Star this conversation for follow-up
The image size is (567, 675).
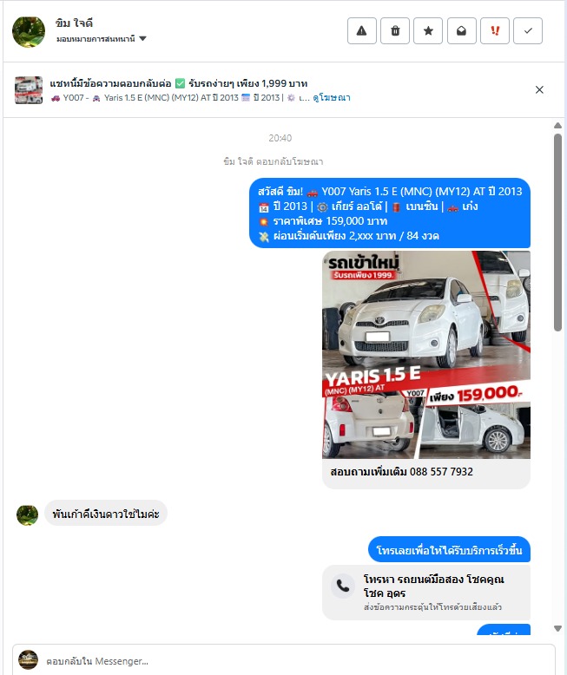[x=428, y=31]
